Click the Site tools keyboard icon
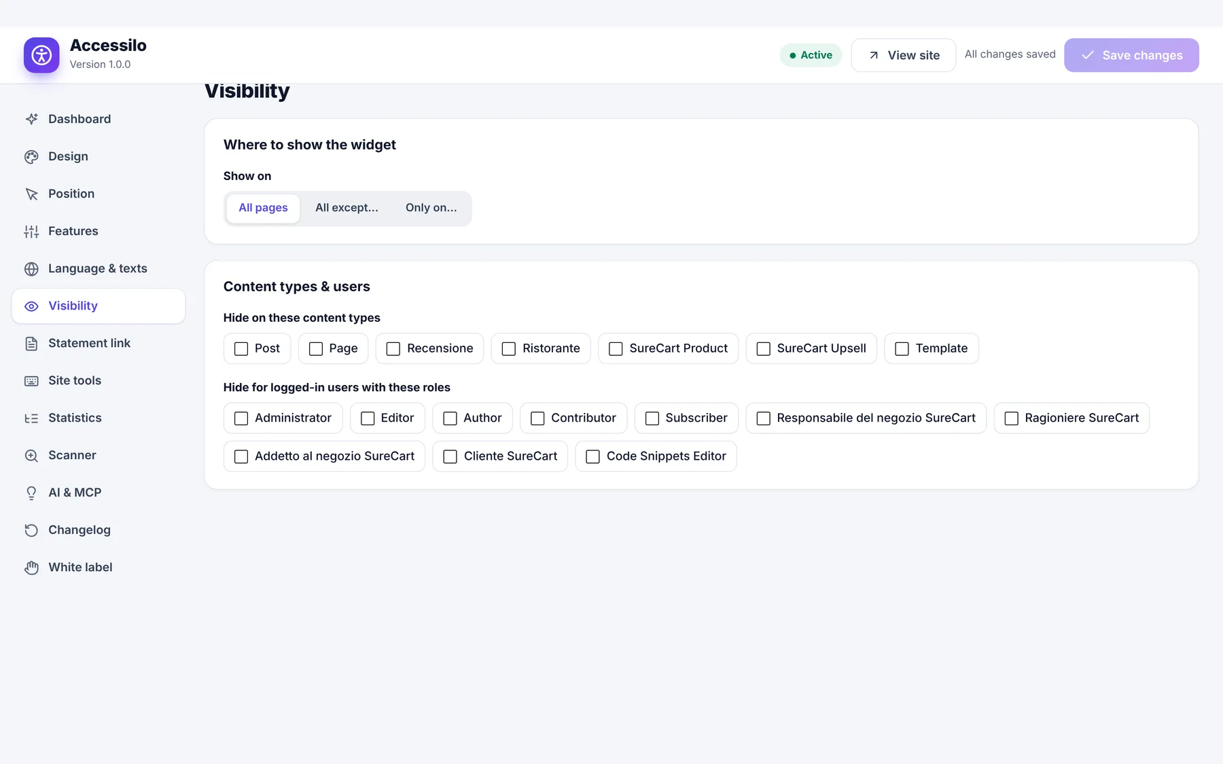This screenshot has width=1223, height=764. pyautogui.click(x=31, y=381)
